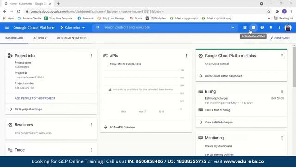Focus the Search products and resources field
296x167 pixels.
coord(164,28)
